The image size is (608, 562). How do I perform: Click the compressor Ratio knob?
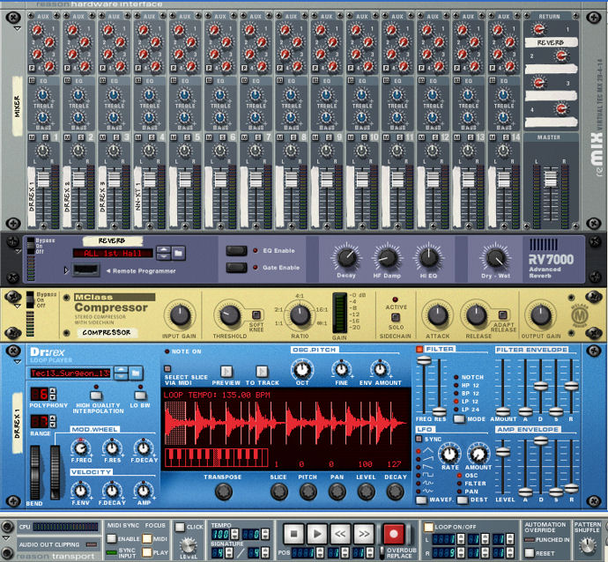[x=300, y=315]
